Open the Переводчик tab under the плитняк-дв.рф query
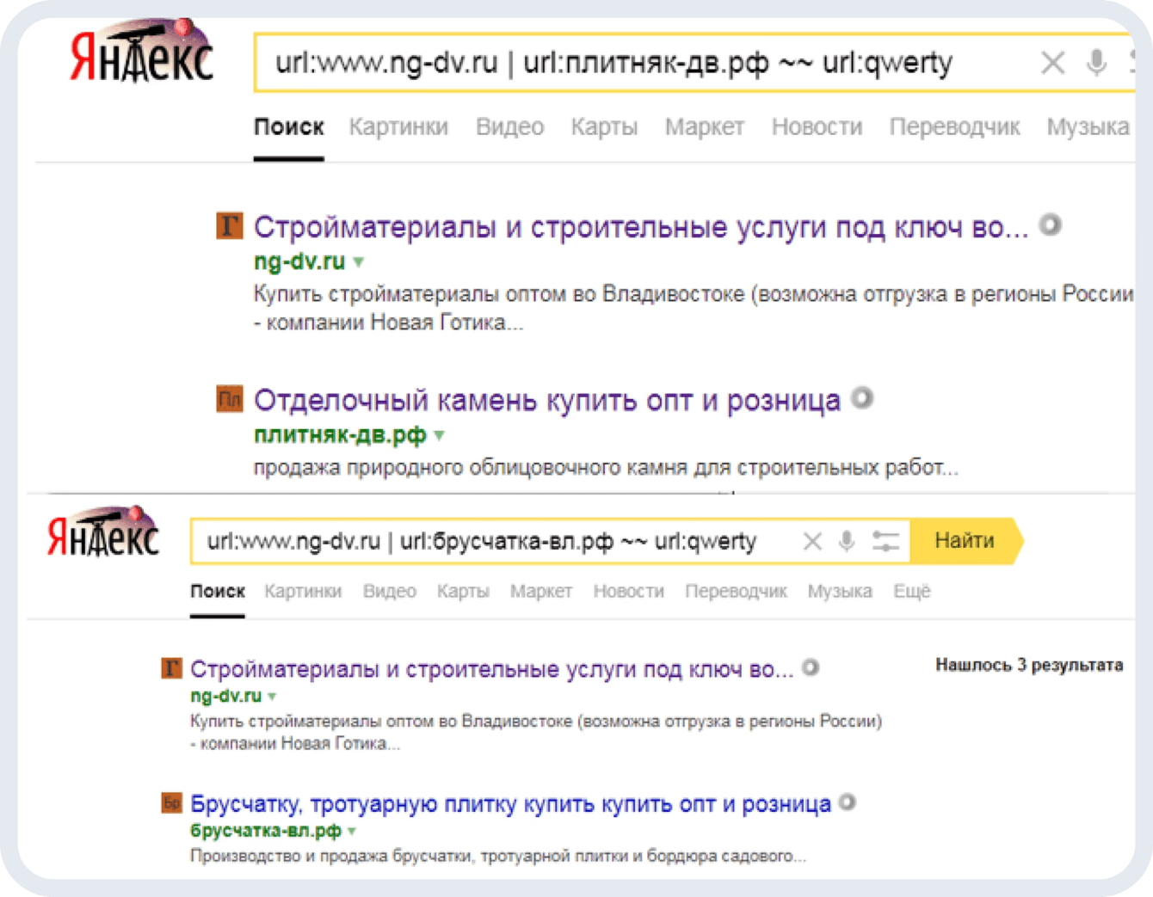 coord(954,127)
